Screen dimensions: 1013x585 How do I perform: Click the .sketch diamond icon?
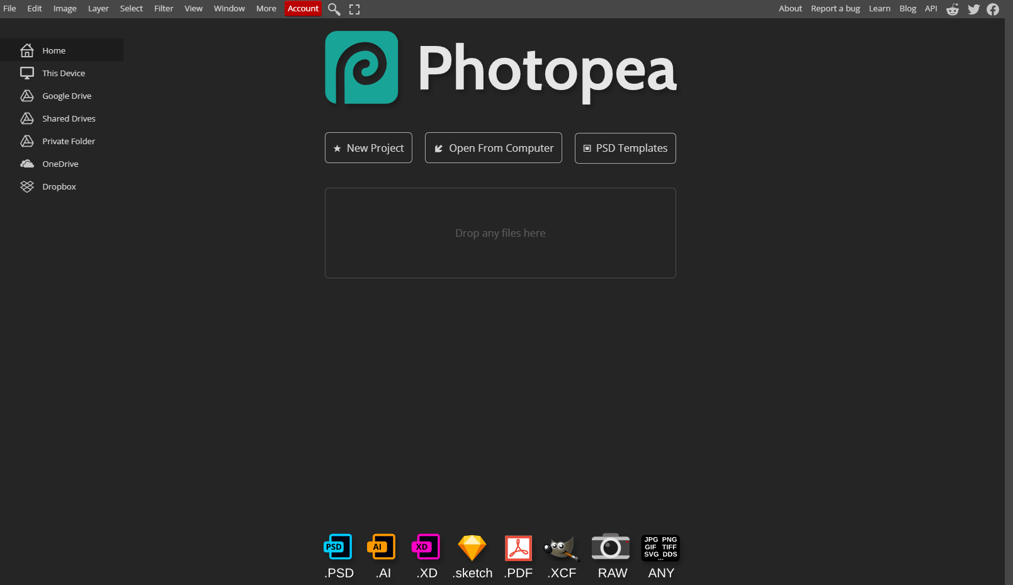(472, 547)
